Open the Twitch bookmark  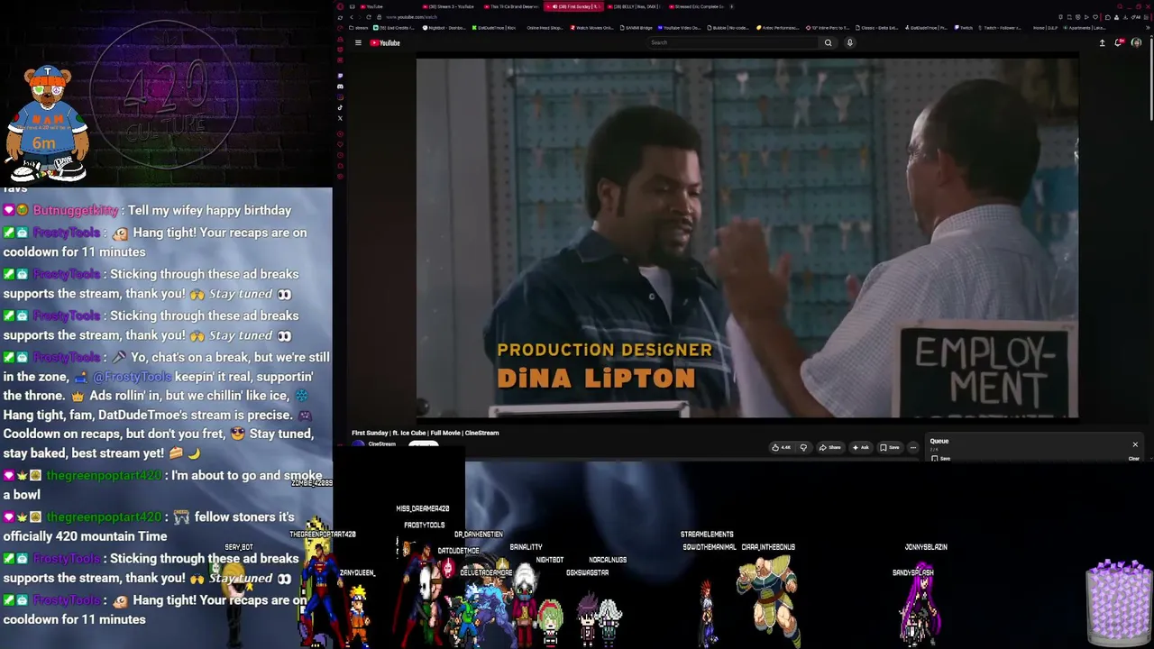point(966,28)
